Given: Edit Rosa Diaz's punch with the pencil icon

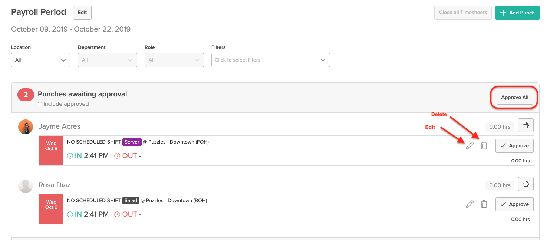Looking at the screenshot, I should (469, 204).
